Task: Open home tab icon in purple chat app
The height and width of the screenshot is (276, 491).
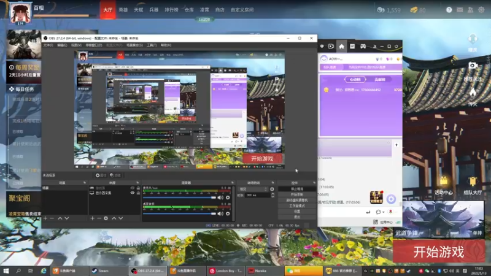Action: 342,47
